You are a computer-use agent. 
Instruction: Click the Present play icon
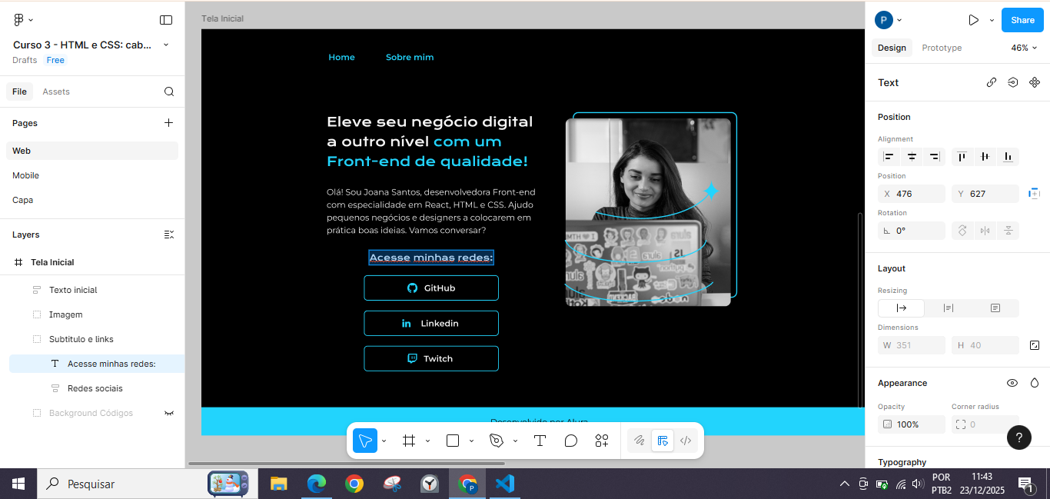click(x=974, y=20)
